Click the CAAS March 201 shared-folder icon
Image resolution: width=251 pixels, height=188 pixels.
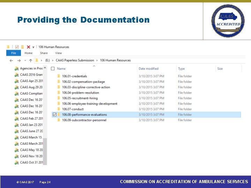17,144
